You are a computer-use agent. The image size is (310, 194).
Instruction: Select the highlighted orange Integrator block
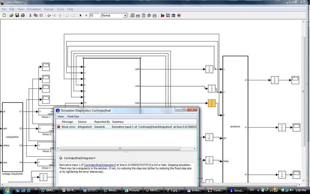[x=212, y=103]
